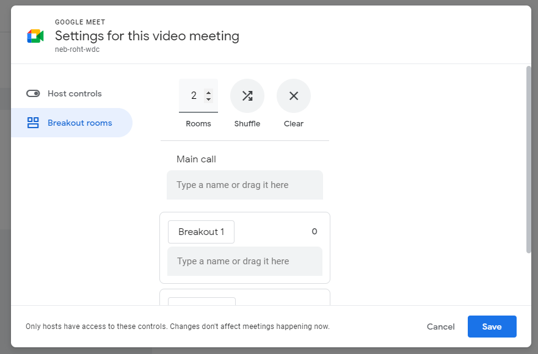
Task: Click the meeting code neb-roht-wdc
Action: (x=77, y=49)
